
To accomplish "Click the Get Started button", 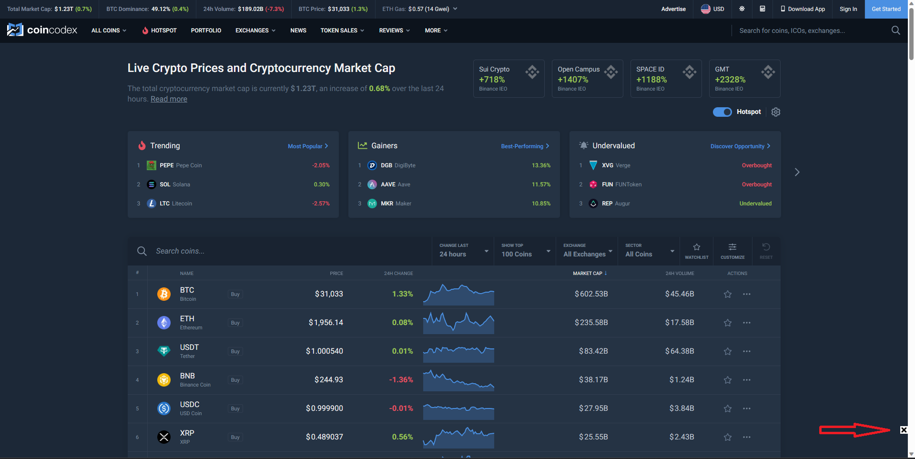I will coord(886,9).
